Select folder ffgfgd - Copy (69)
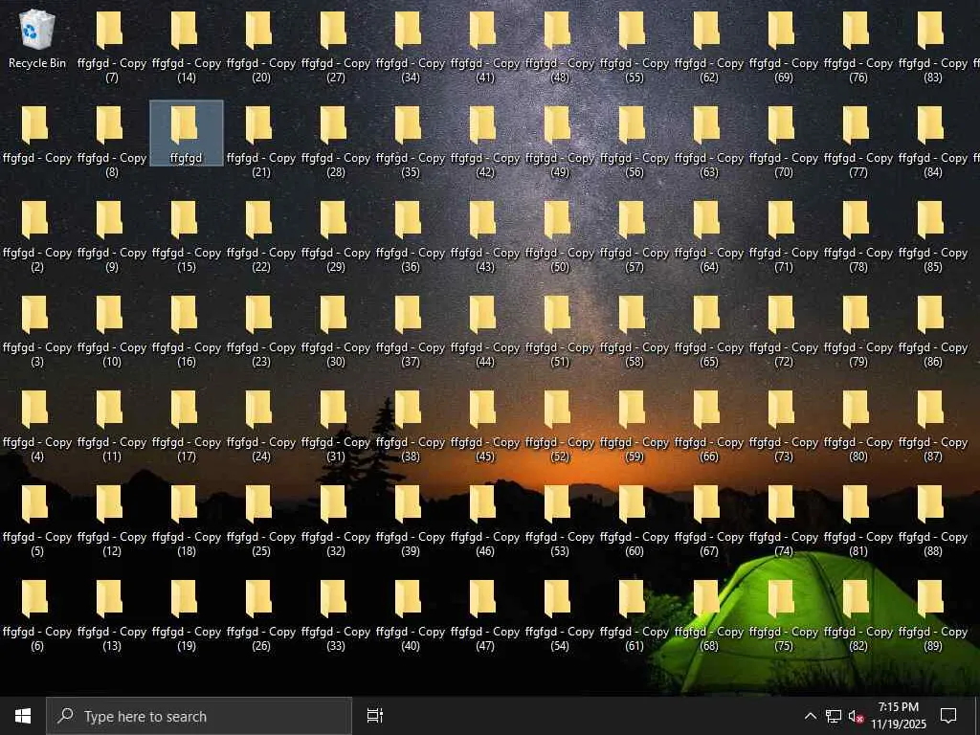 [784, 46]
